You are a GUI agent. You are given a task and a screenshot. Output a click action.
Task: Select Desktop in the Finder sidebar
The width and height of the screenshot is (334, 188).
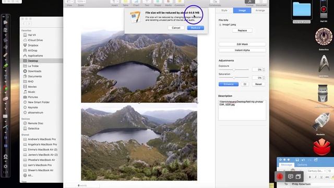tap(41, 61)
